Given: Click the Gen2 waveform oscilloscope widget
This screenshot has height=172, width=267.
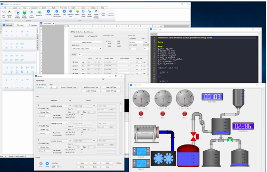Looking at the screenshot, I should point(141,151).
